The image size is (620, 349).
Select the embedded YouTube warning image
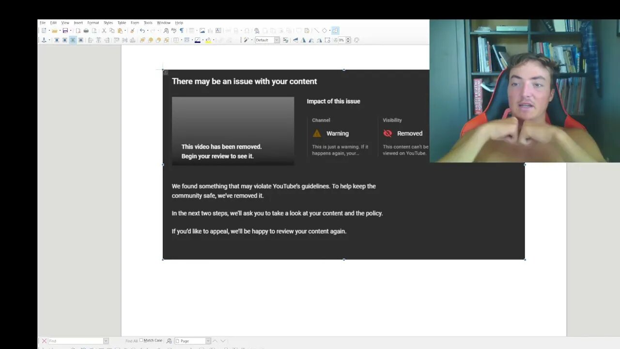(x=343, y=164)
